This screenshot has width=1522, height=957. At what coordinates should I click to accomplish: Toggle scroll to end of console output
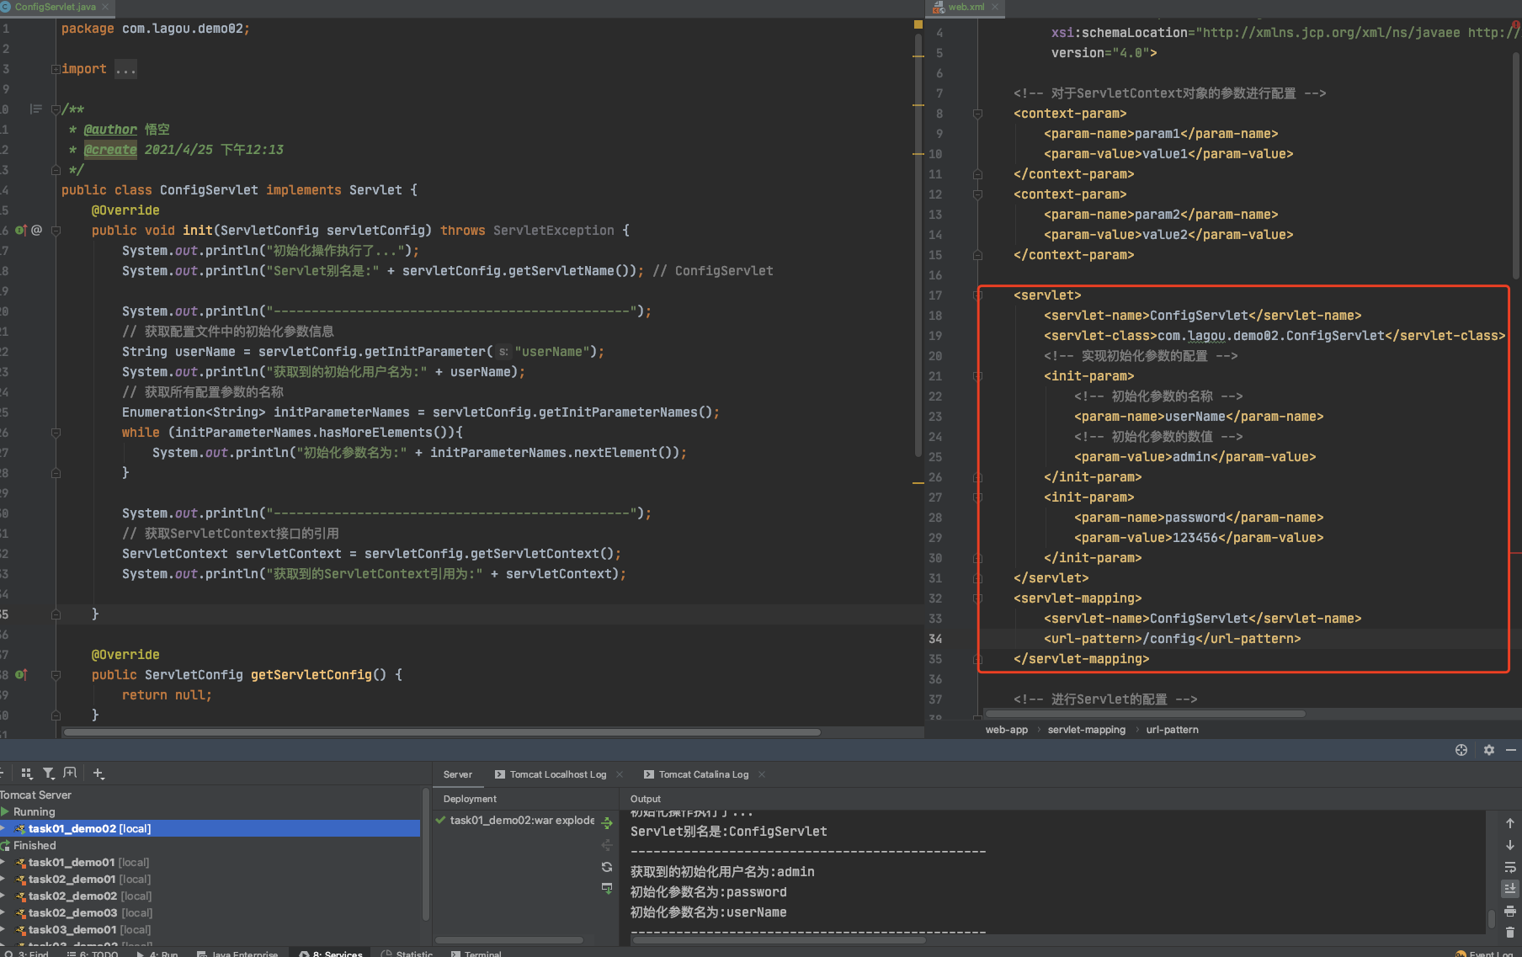click(1510, 889)
